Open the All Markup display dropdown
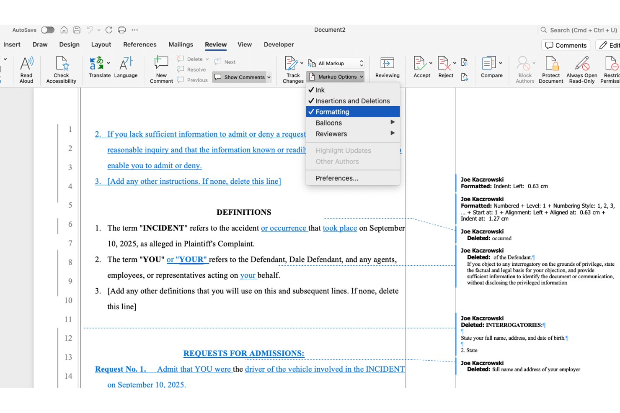This screenshot has height=413, width=620. pyautogui.click(x=336, y=63)
